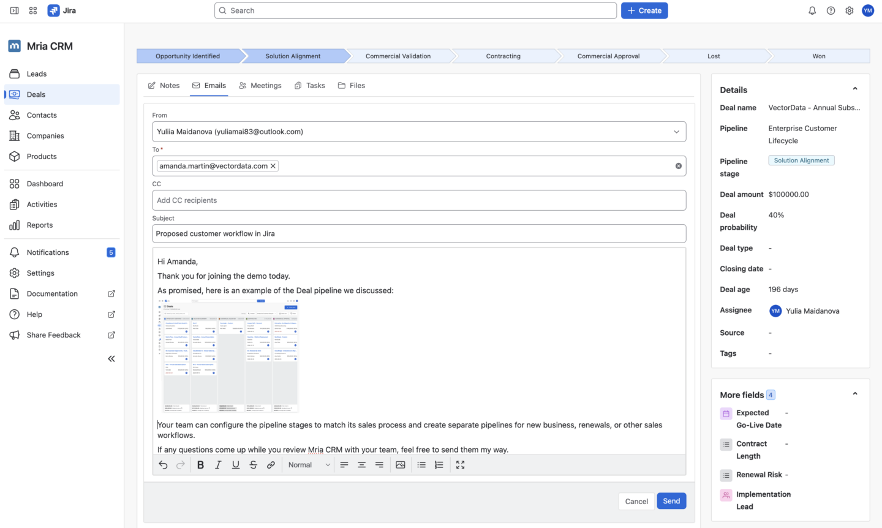This screenshot has height=528, width=882.
Task: Open Notifications in the sidebar
Action: [62, 252]
